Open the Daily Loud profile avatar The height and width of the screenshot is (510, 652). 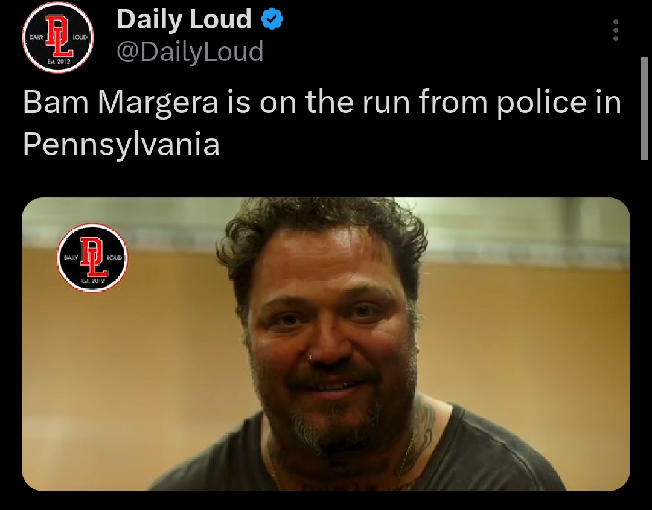click(x=58, y=37)
